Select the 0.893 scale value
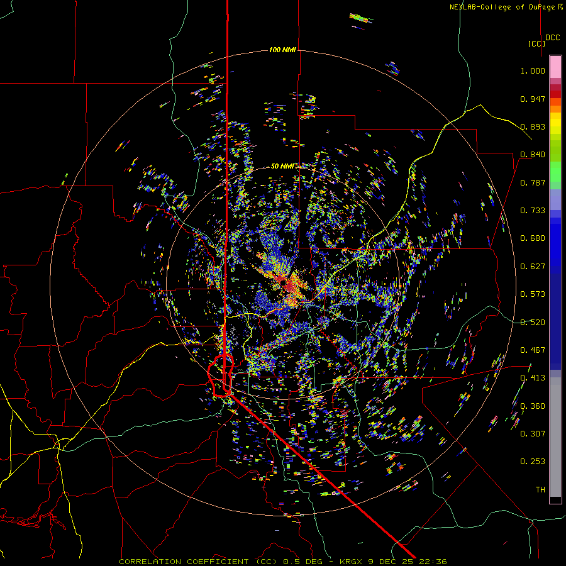Screen dimensions: 566x566 coord(533,126)
